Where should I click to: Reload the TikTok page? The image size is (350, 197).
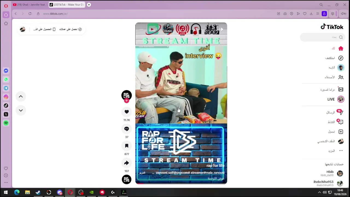pyautogui.click(x=30, y=14)
